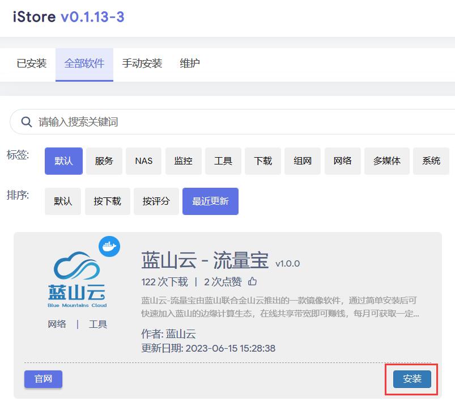
Task: Switch to the 全部软件 tab
Action: [x=84, y=64]
